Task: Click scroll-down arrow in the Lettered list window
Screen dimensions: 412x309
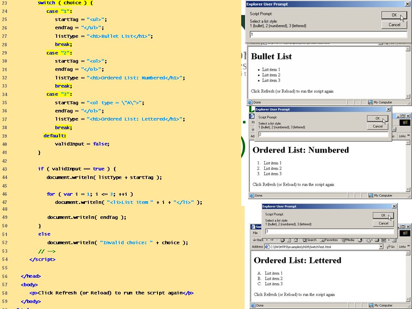Action: [x=408, y=300]
